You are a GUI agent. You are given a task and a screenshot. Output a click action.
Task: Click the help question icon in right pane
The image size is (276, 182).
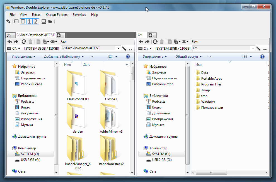click(262, 57)
